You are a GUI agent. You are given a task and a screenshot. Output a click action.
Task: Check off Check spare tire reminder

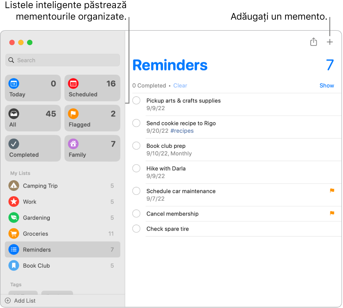click(x=136, y=229)
